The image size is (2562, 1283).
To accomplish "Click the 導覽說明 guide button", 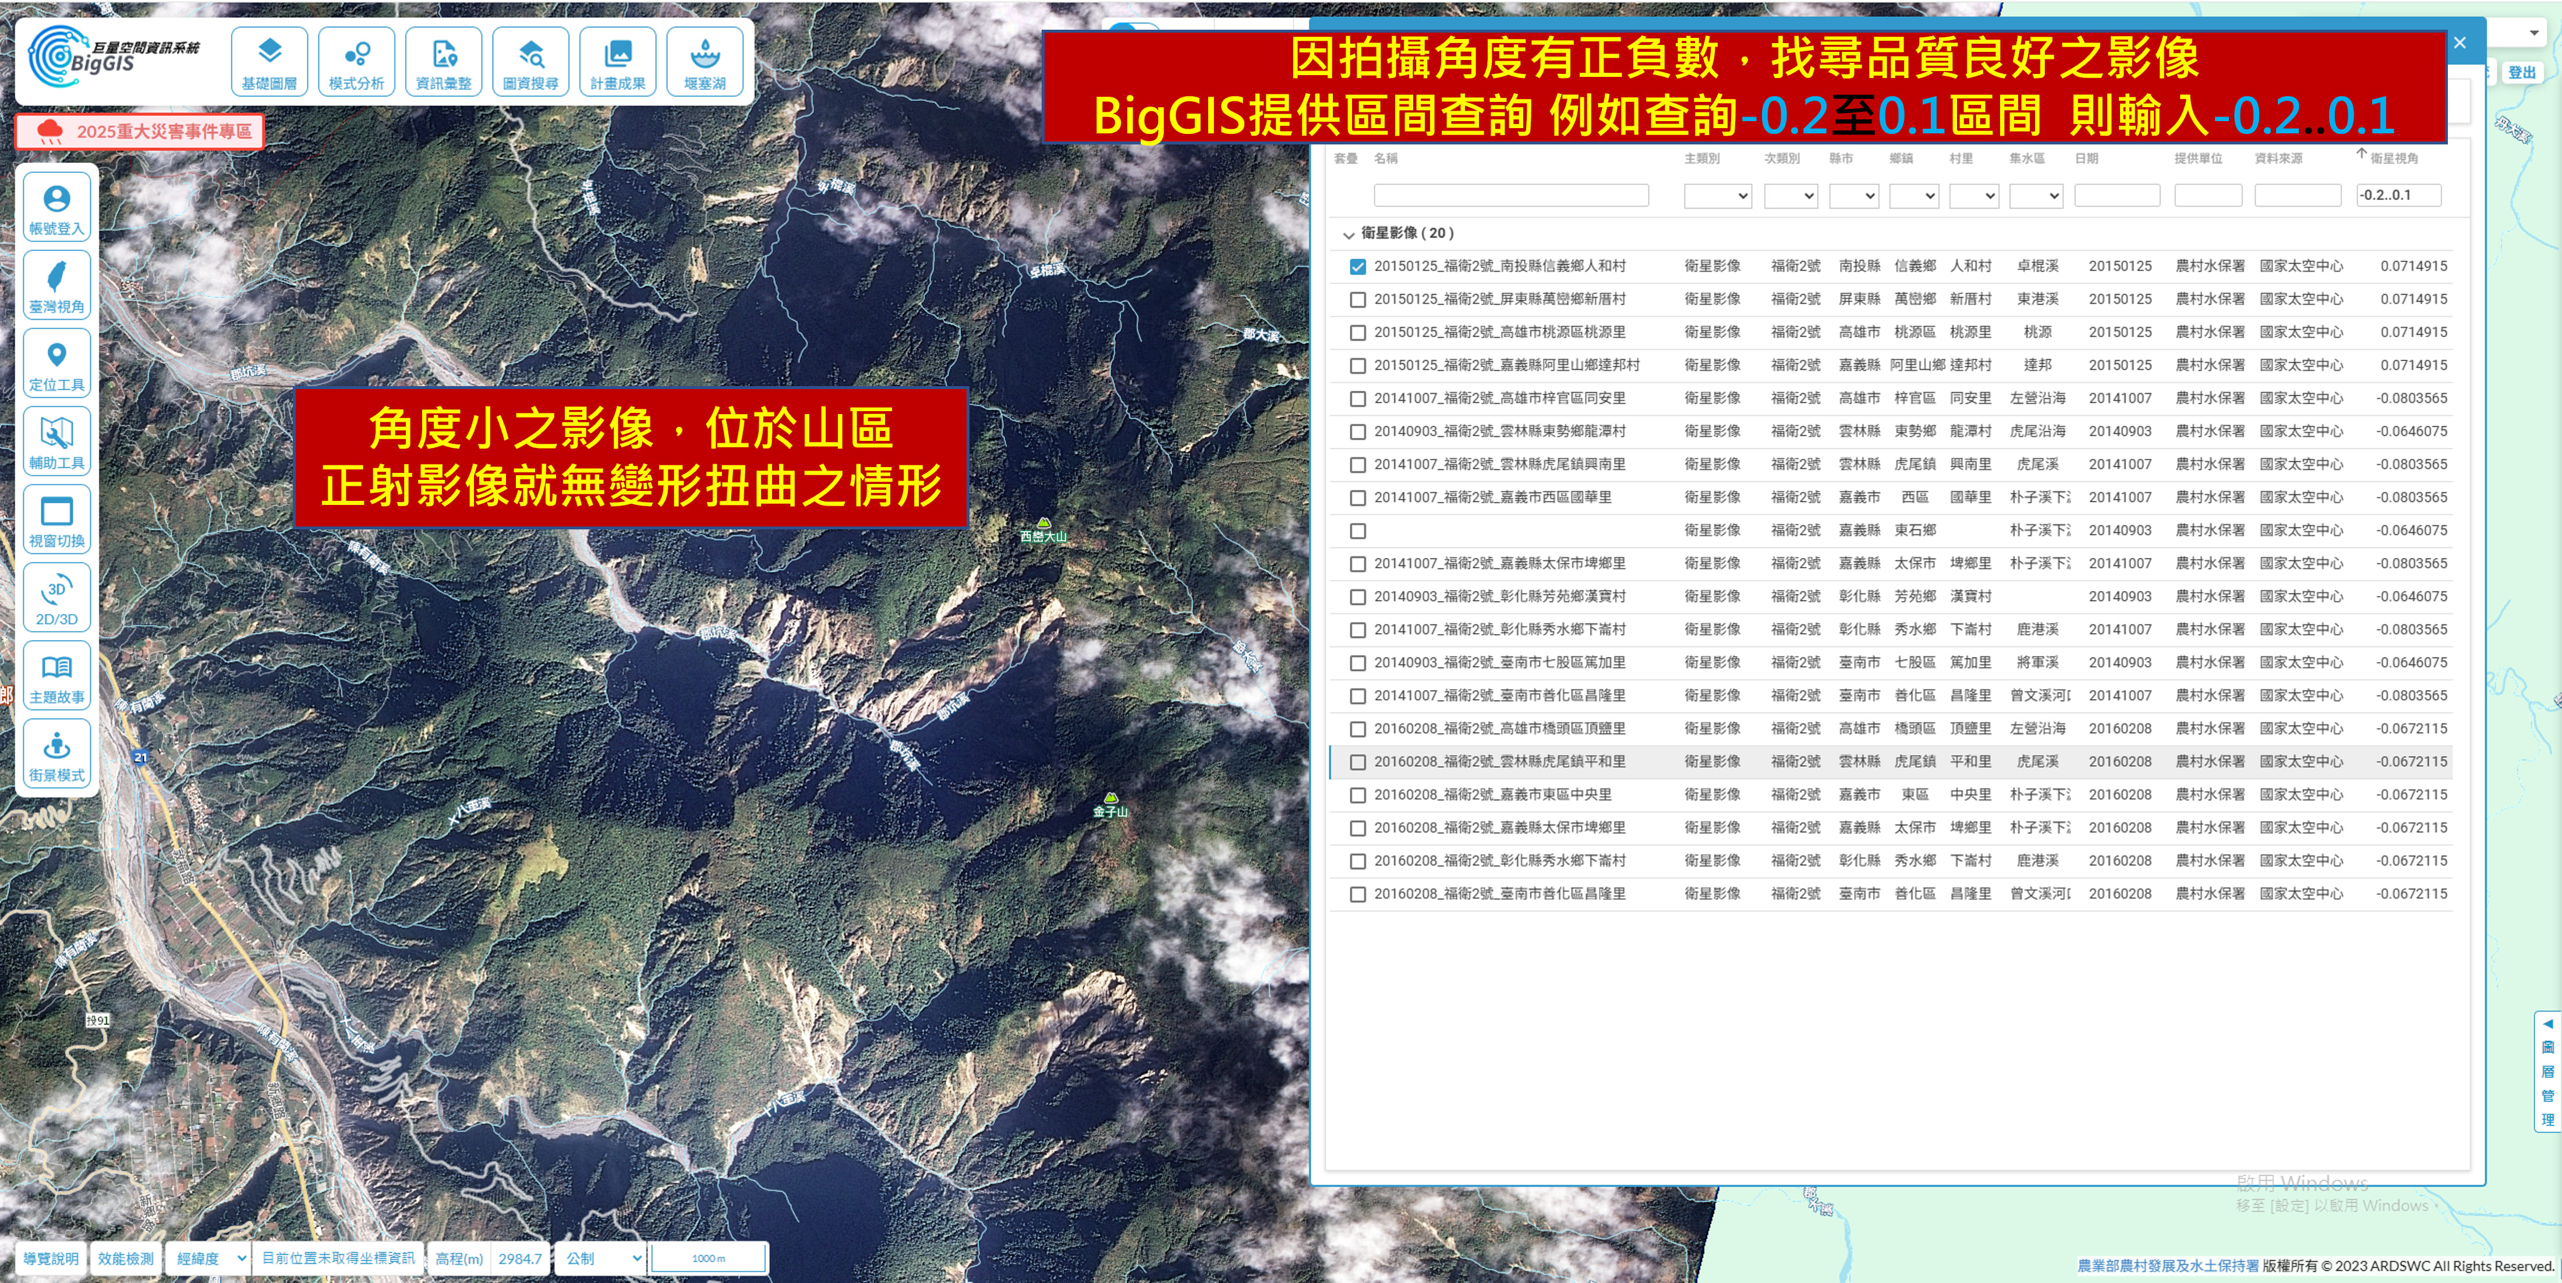I will pos(51,1258).
